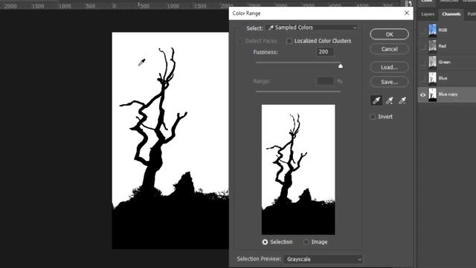Show the RGB channel visibility box
Image resolution: width=476 pixels, height=268 pixels.
click(x=423, y=31)
